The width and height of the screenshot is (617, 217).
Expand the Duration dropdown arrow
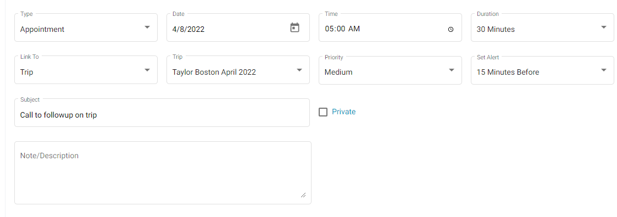pyautogui.click(x=604, y=27)
